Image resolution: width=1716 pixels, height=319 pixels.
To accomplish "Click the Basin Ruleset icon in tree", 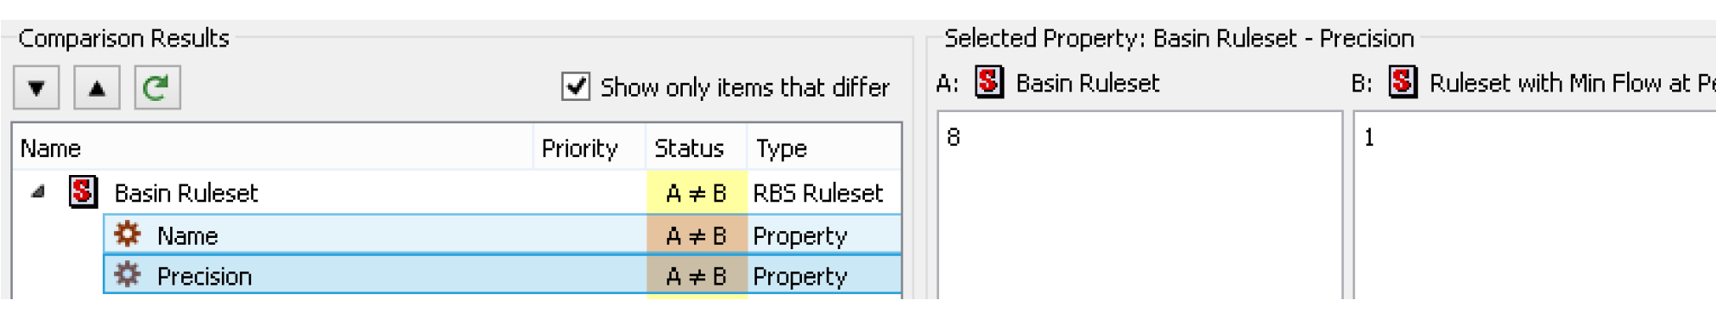I will [83, 191].
